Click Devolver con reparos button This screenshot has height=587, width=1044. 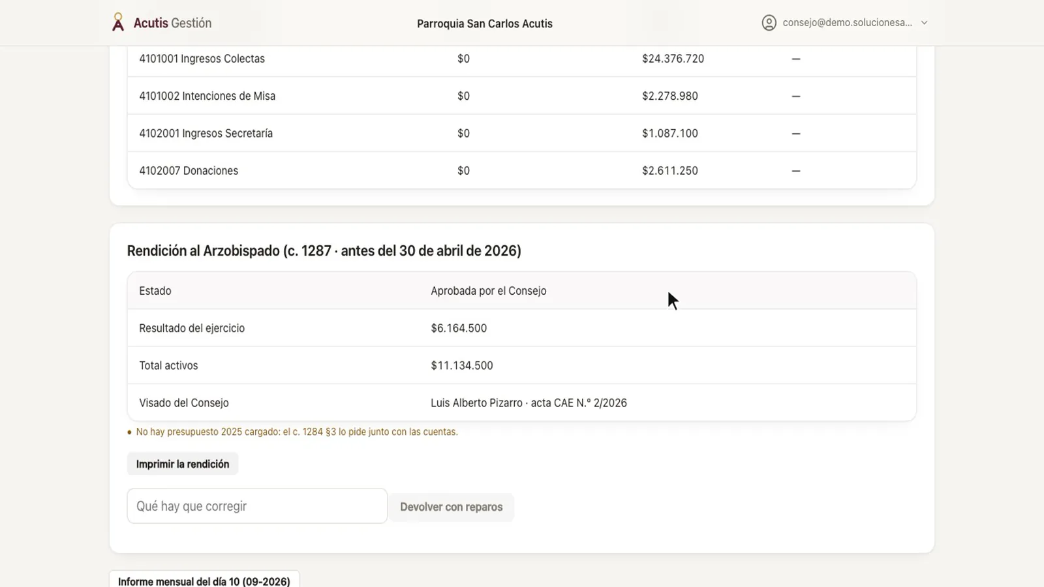(x=451, y=507)
